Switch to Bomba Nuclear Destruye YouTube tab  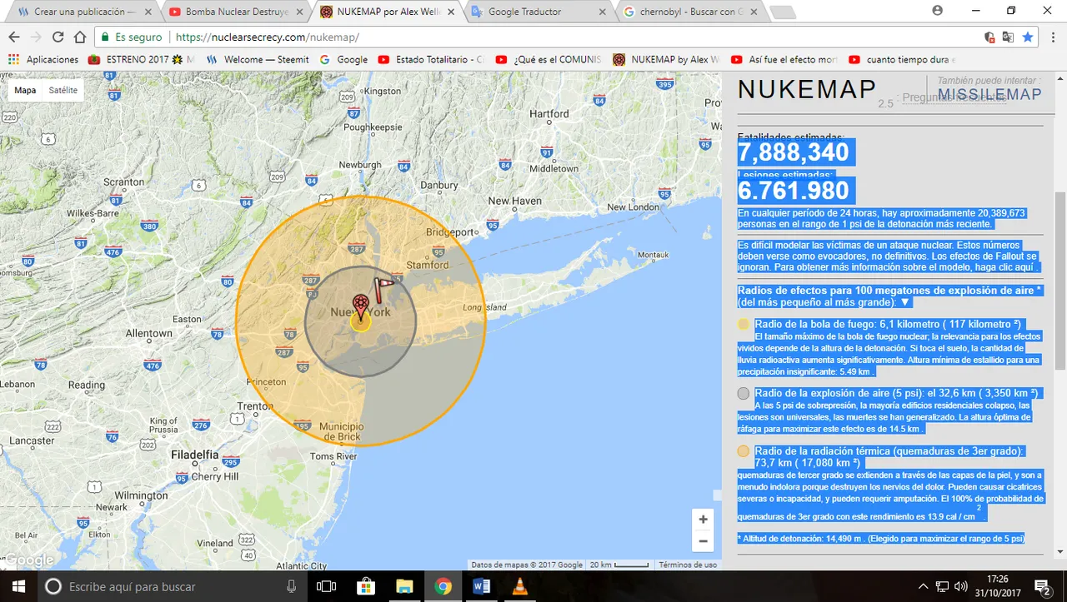point(234,12)
